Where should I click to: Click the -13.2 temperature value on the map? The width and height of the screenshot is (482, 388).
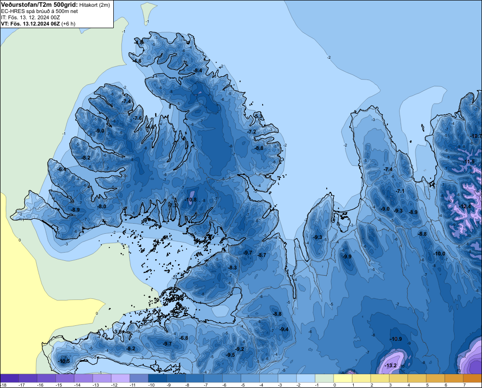click(391, 366)
